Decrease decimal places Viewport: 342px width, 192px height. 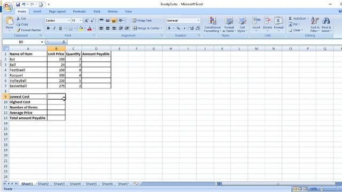click(198, 28)
